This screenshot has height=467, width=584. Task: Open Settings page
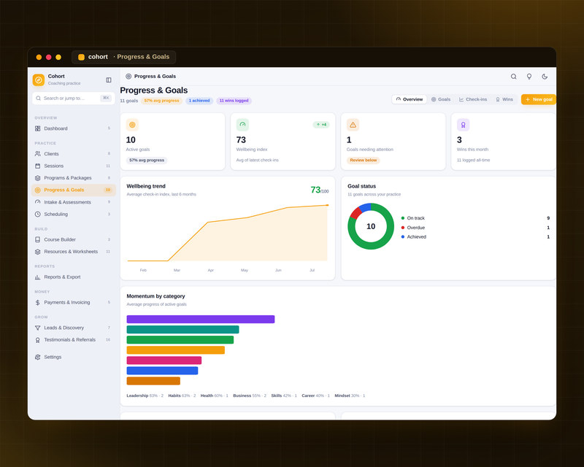tap(74, 357)
